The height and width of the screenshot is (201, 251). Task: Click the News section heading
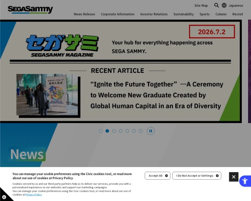tap(27, 154)
